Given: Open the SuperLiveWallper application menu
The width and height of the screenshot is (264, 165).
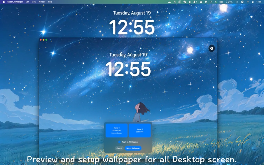Looking at the screenshot, I should tap(15, 2).
